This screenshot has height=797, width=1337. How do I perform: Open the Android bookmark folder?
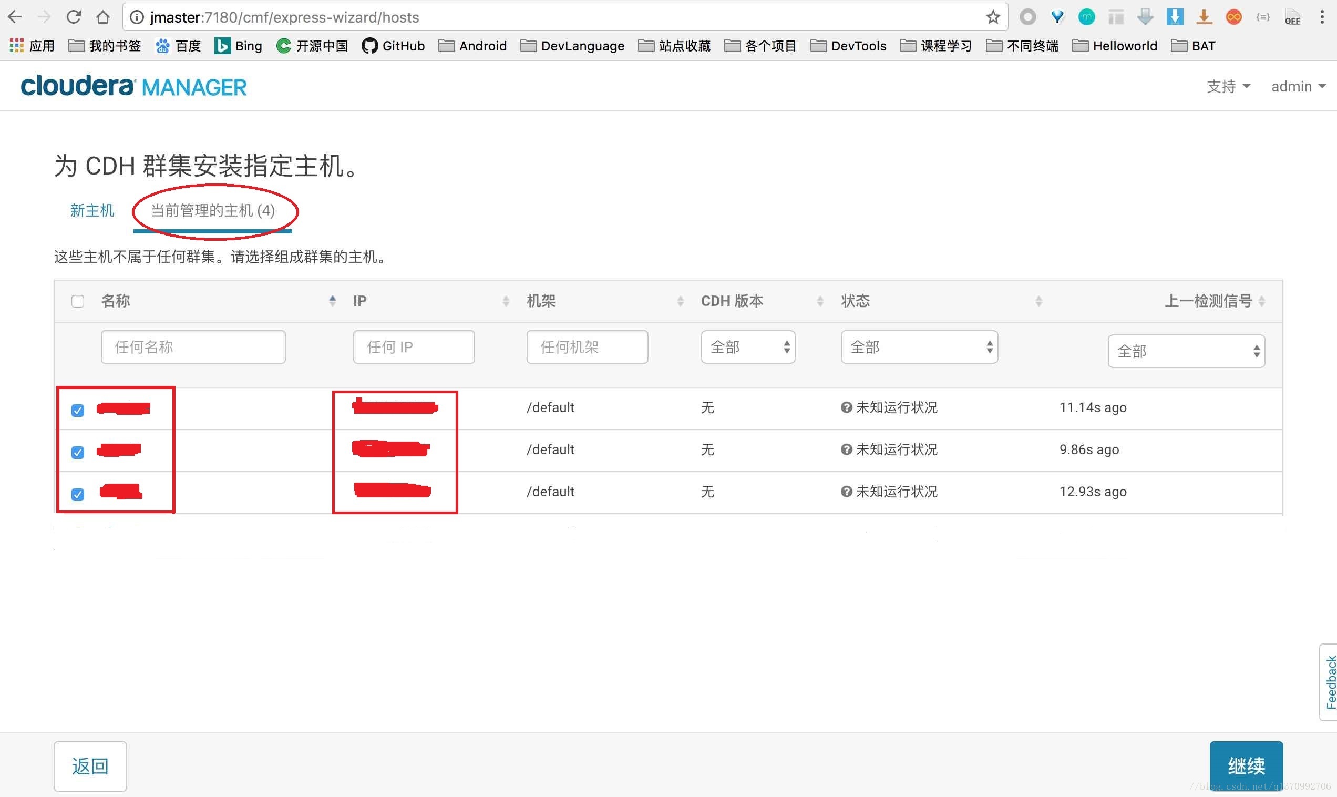coord(472,46)
